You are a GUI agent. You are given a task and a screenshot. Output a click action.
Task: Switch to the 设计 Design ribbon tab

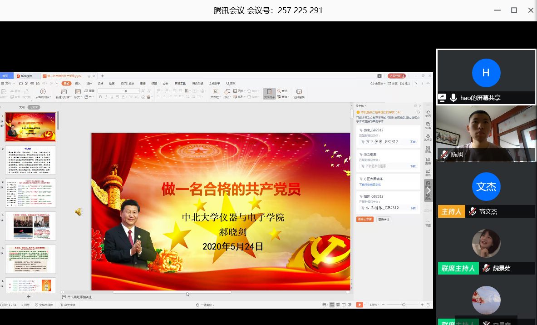click(x=89, y=84)
